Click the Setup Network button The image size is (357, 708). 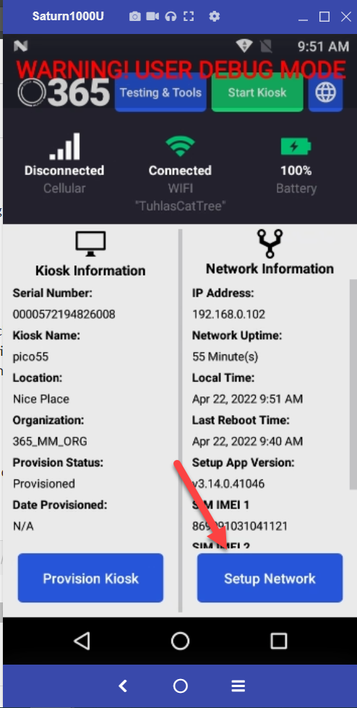pos(270,579)
